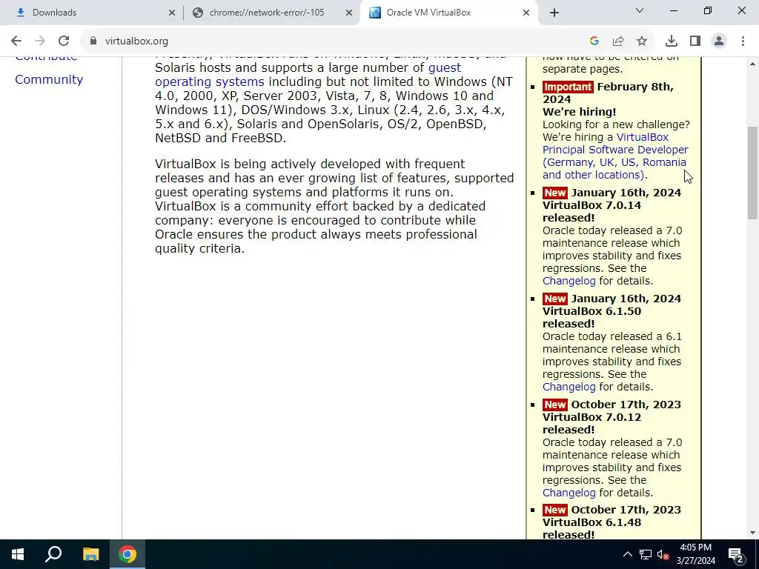
Task: Click the page vertical scrollbar thumb
Action: 753,172
